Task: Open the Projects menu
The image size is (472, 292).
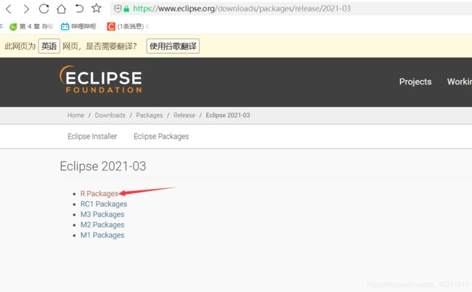Action: pos(415,81)
